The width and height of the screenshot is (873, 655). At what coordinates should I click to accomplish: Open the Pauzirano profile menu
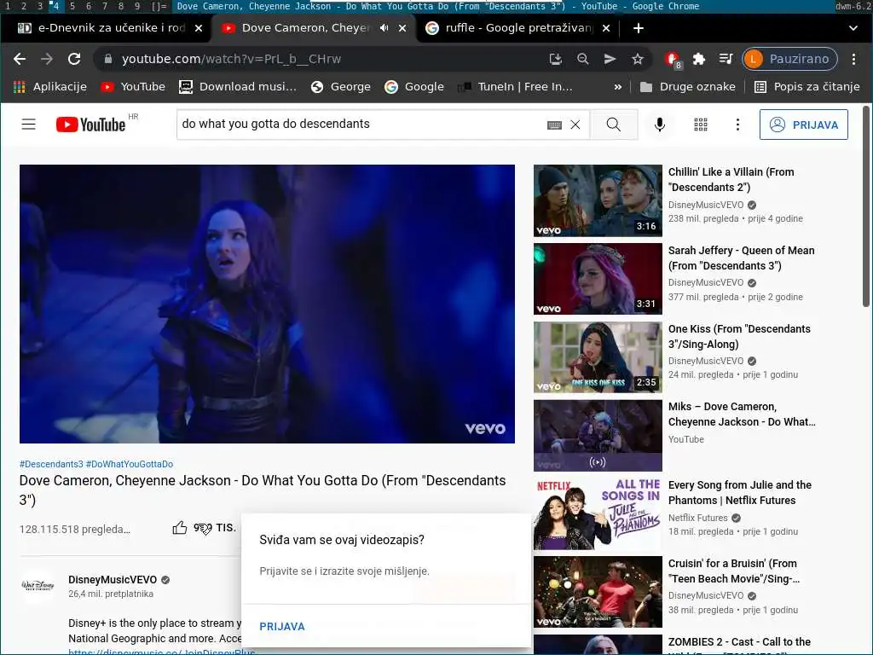[x=789, y=59]
